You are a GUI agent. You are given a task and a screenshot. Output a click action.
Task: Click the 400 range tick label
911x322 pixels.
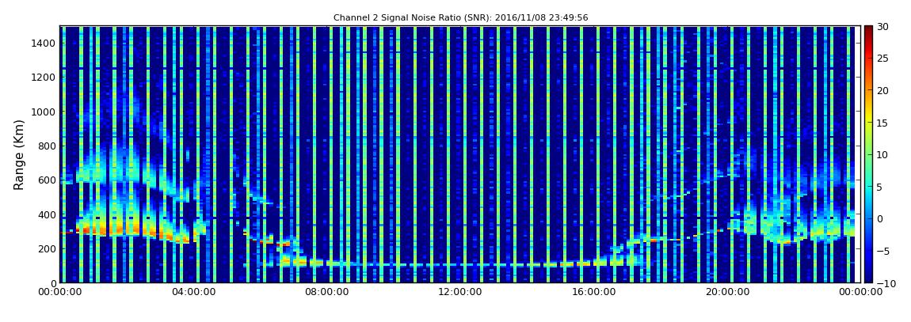pyautogui.click(x=47, y=214)
